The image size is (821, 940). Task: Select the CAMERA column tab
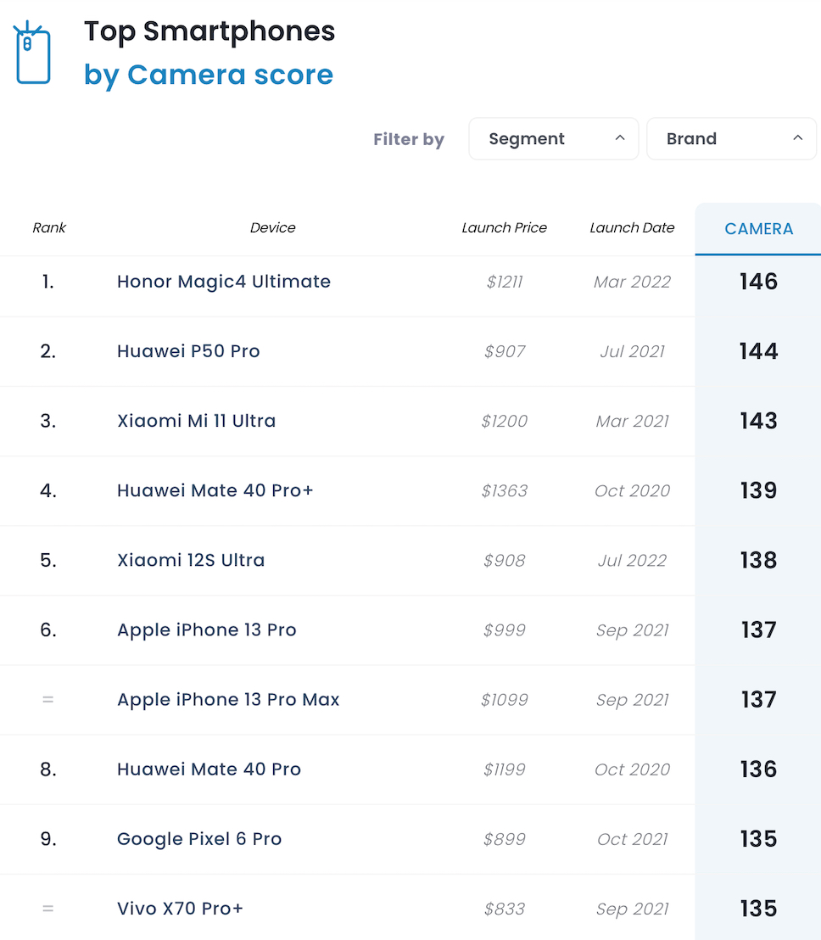point(758,229)
